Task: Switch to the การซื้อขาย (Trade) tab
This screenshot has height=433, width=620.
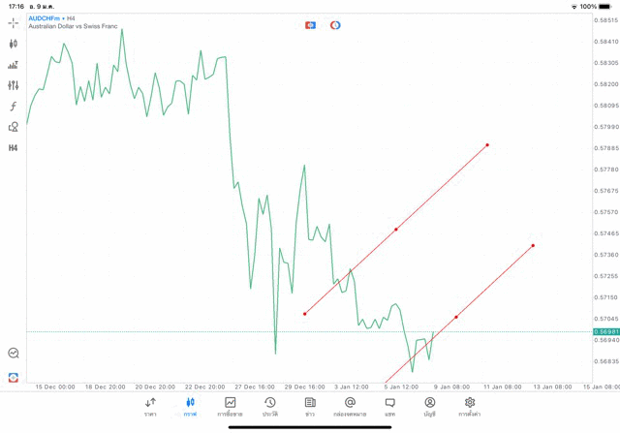Action: pos(231,406)
